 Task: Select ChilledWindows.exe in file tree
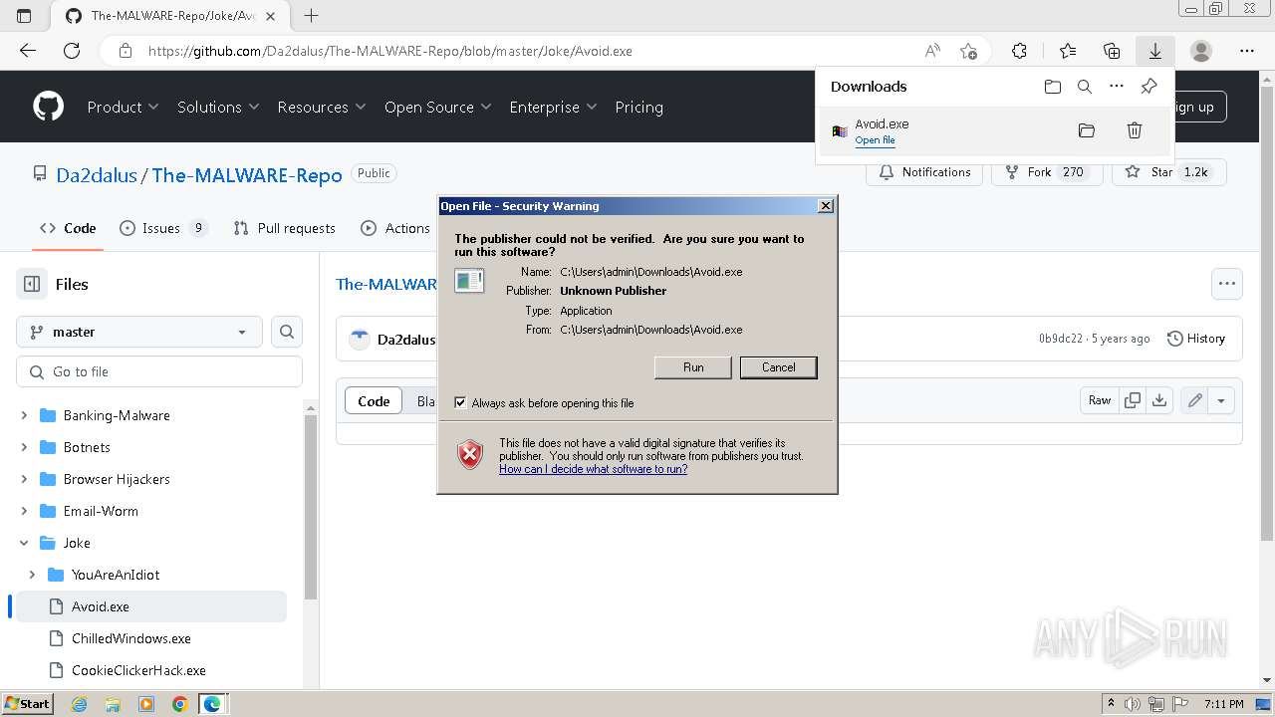pyautogui.click(x=131, y=638)
